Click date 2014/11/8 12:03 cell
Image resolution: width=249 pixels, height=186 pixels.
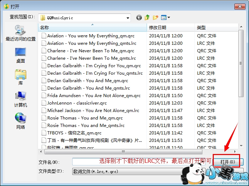166,103
